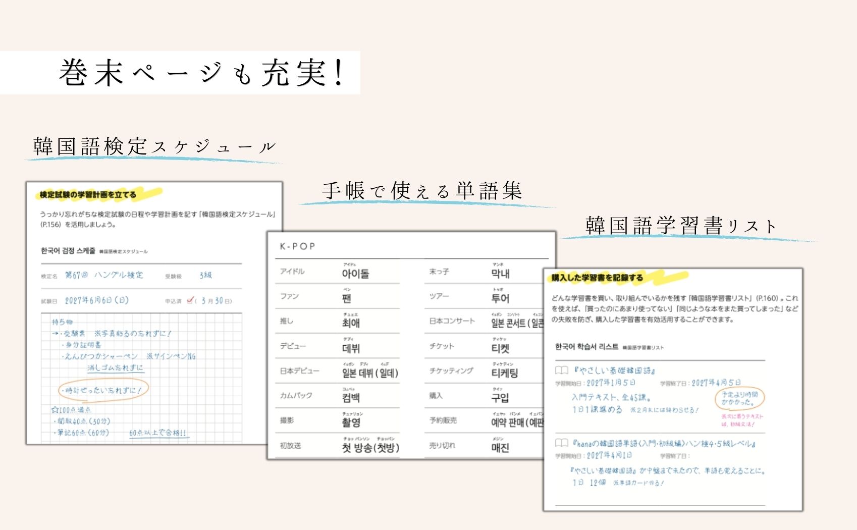Click the handwritten 筆記60点(60分) line
Screen dimensions: 857x530
coord(83,433)
